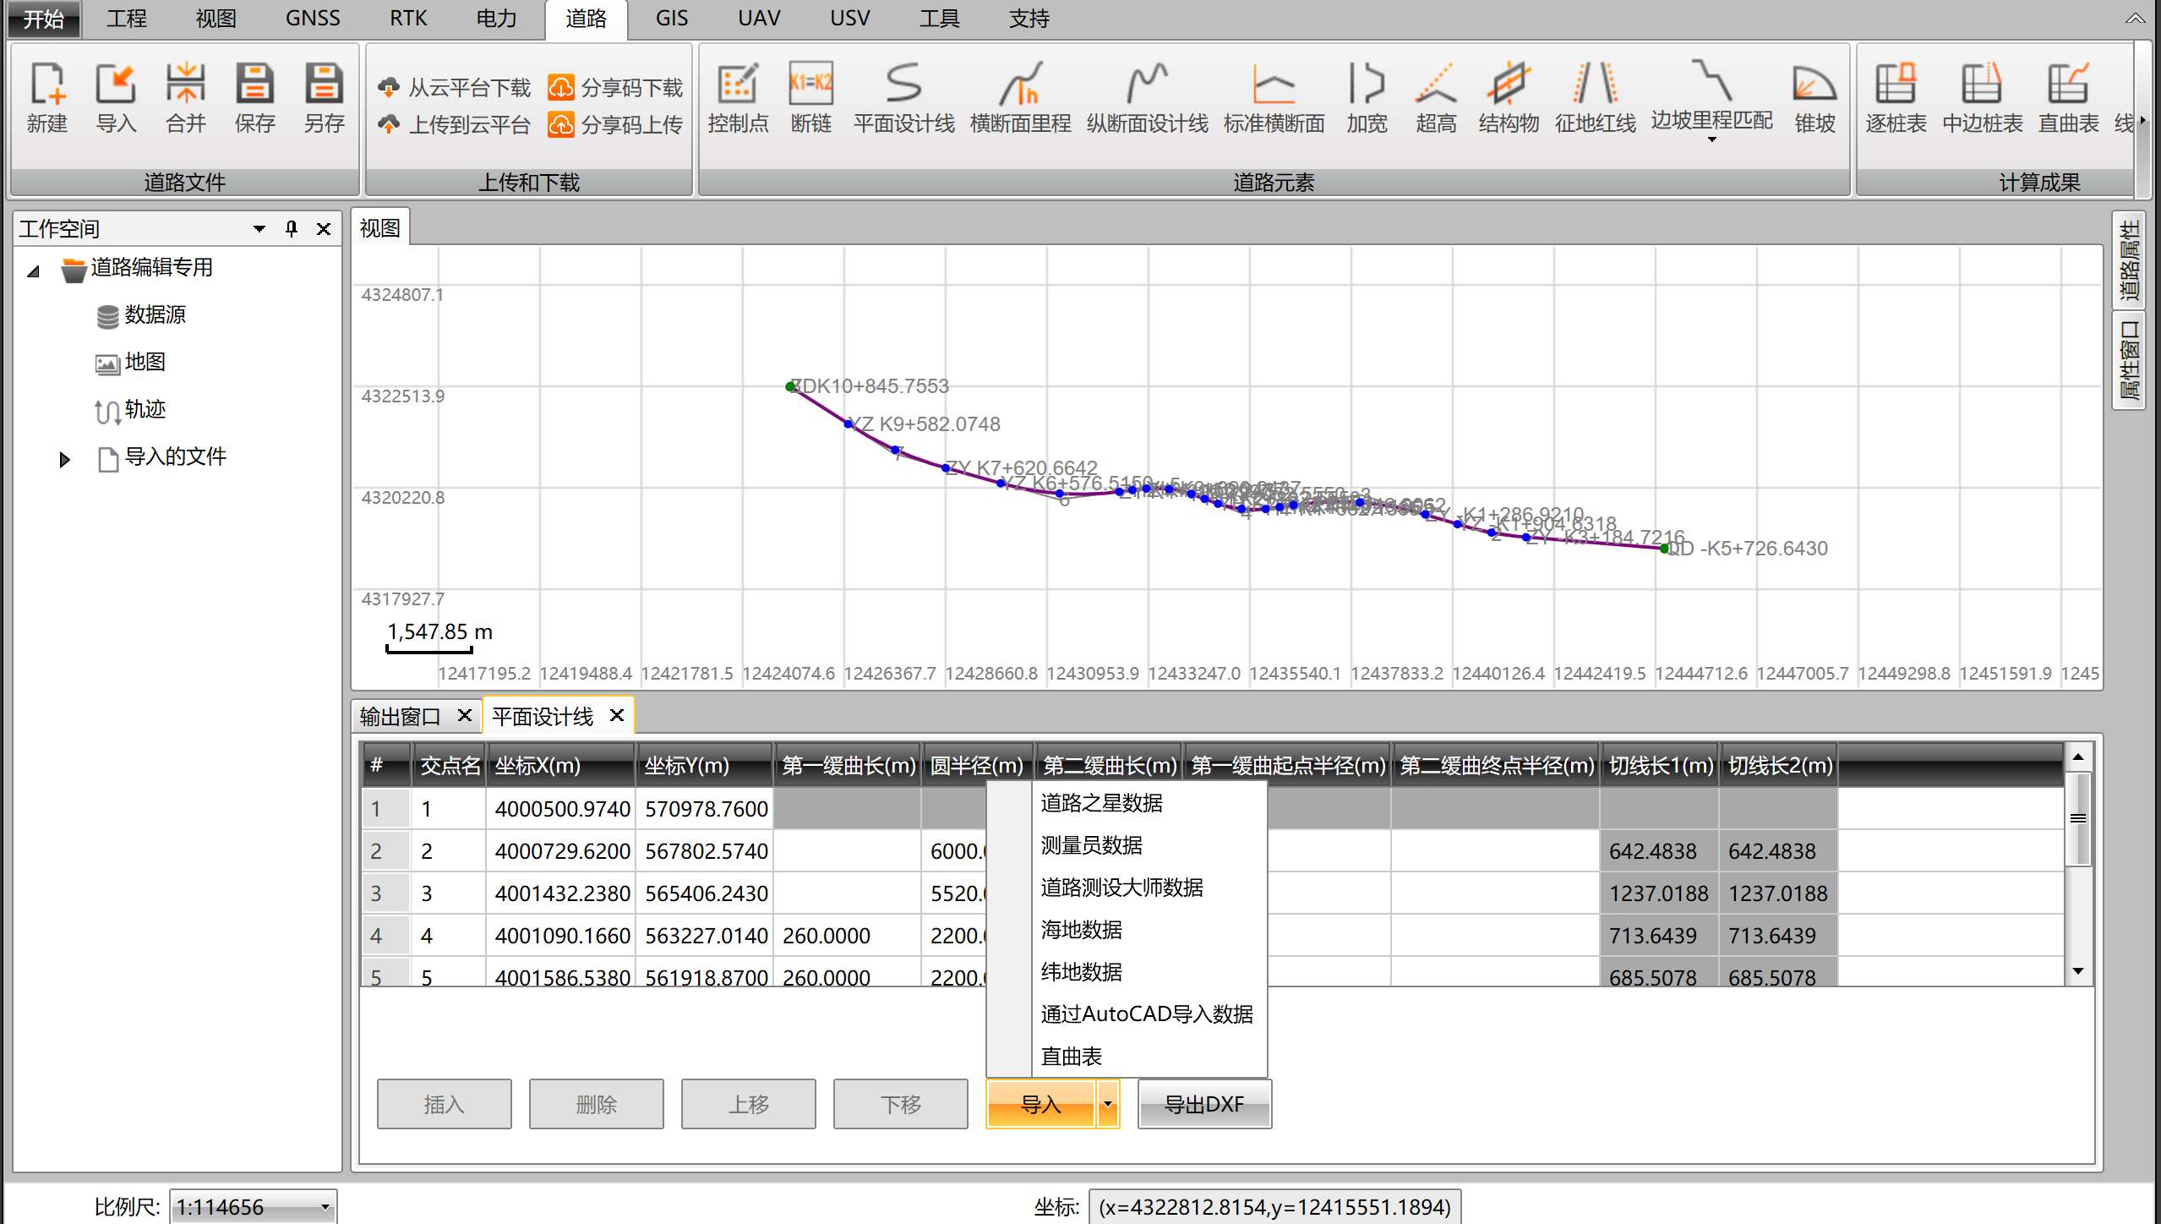
Task: Choose 通过AutoCAD导入数据 from the menu
Action: 1146,1014
